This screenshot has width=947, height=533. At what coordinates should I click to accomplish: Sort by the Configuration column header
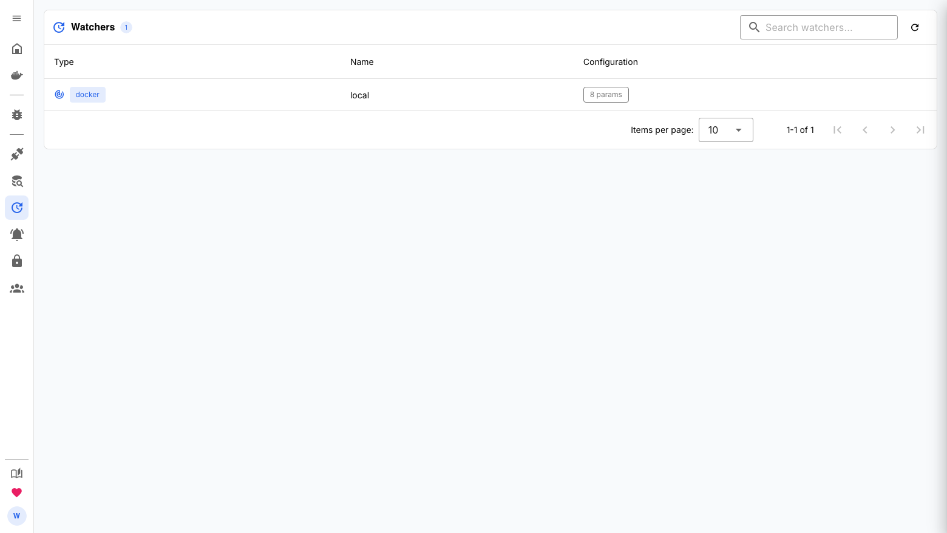(x=611, y=62)
